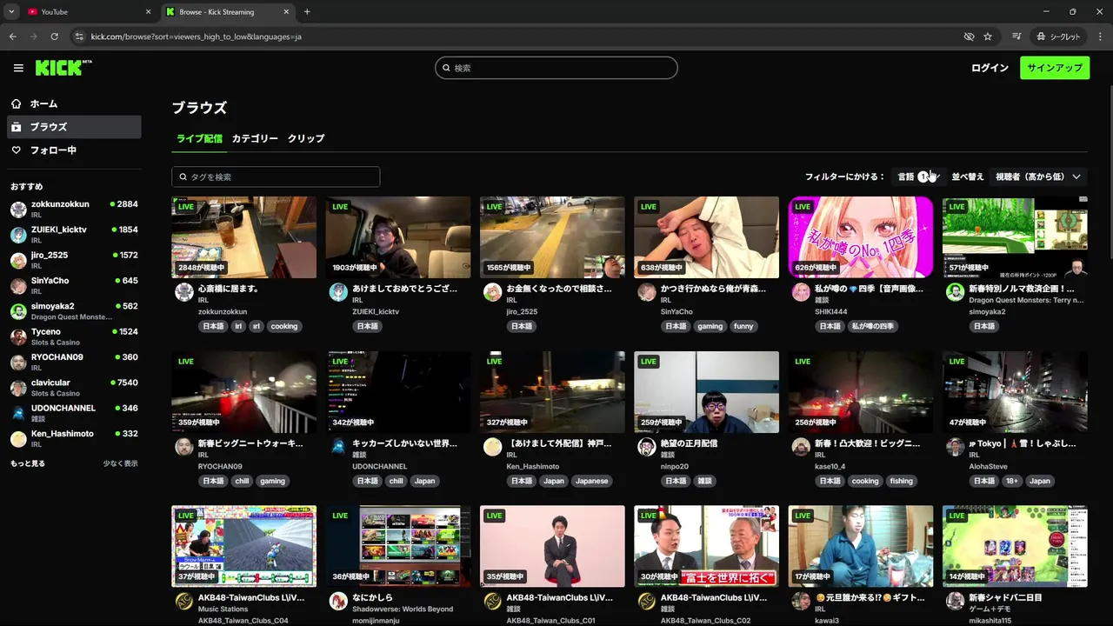Viewport: 1113px width, 626px height.
Task: Open SinYaCho avatar in sidebar
Action: point(18,286)
